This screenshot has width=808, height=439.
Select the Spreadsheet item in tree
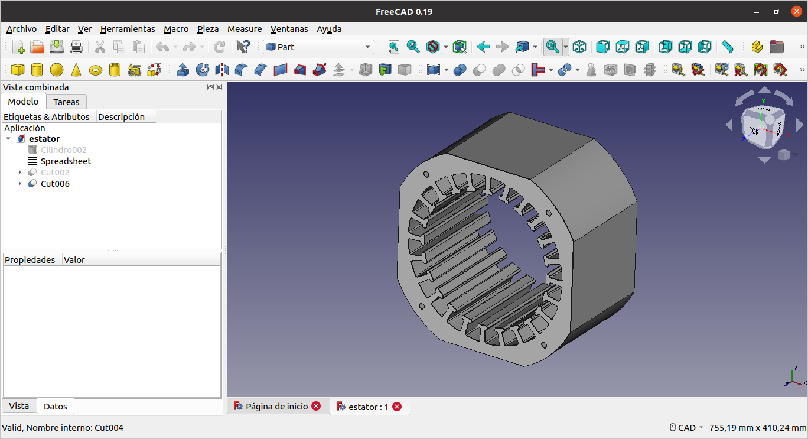pos(66,161)
